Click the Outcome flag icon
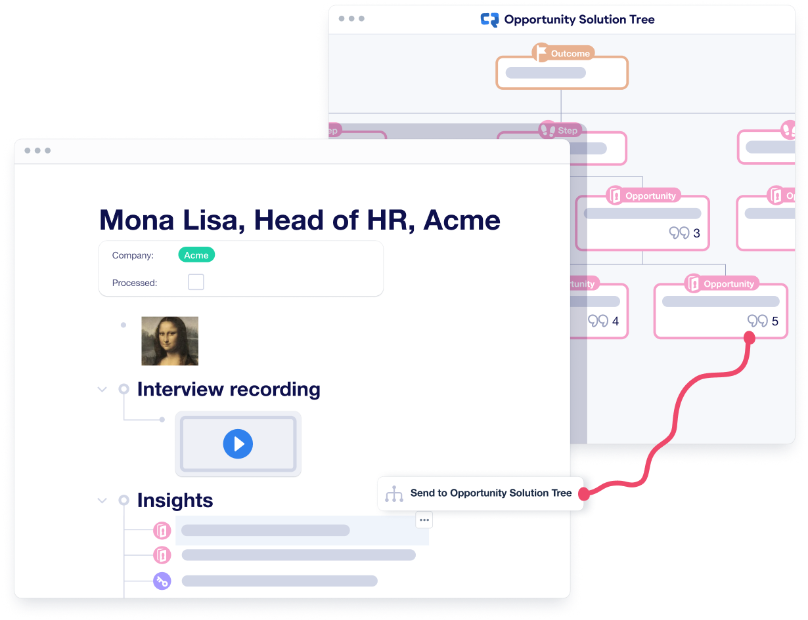The width and height of the screenshot is (808, 620). tap(541, 52)
